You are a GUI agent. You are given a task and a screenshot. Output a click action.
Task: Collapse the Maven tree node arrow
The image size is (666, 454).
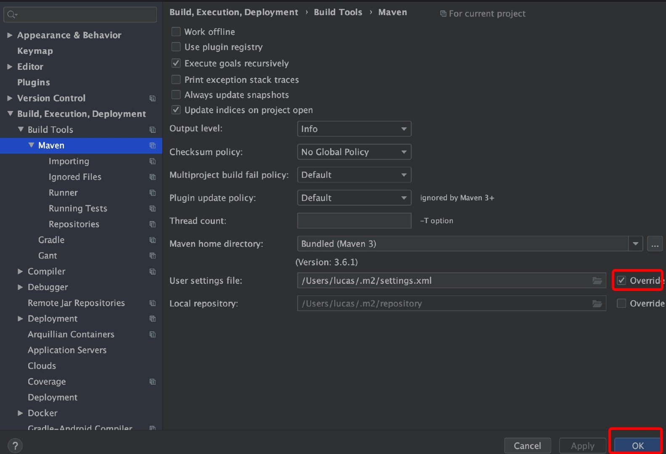(31, 145)
